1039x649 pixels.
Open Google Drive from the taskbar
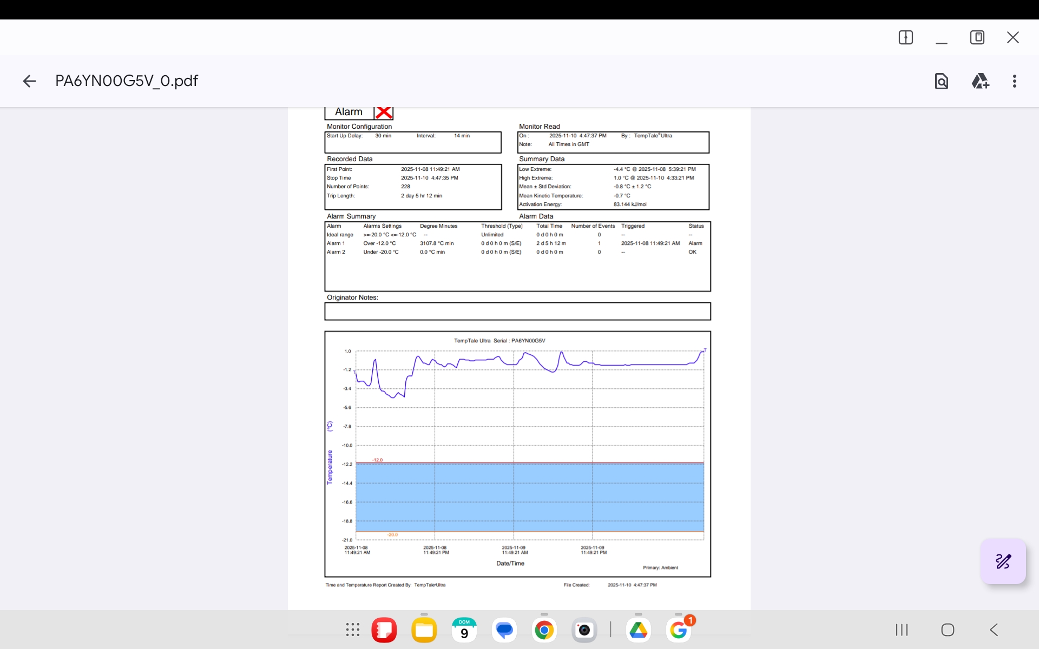click(x=638, y=630)
